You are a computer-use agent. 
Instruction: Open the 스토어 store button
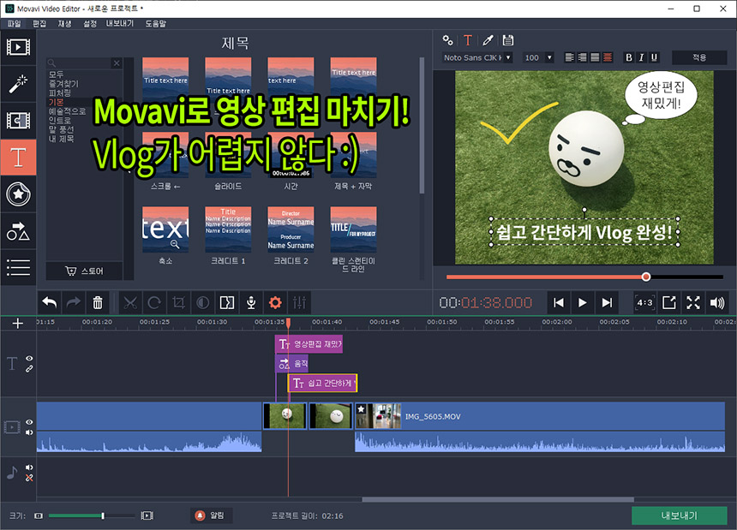click(84, 271)
